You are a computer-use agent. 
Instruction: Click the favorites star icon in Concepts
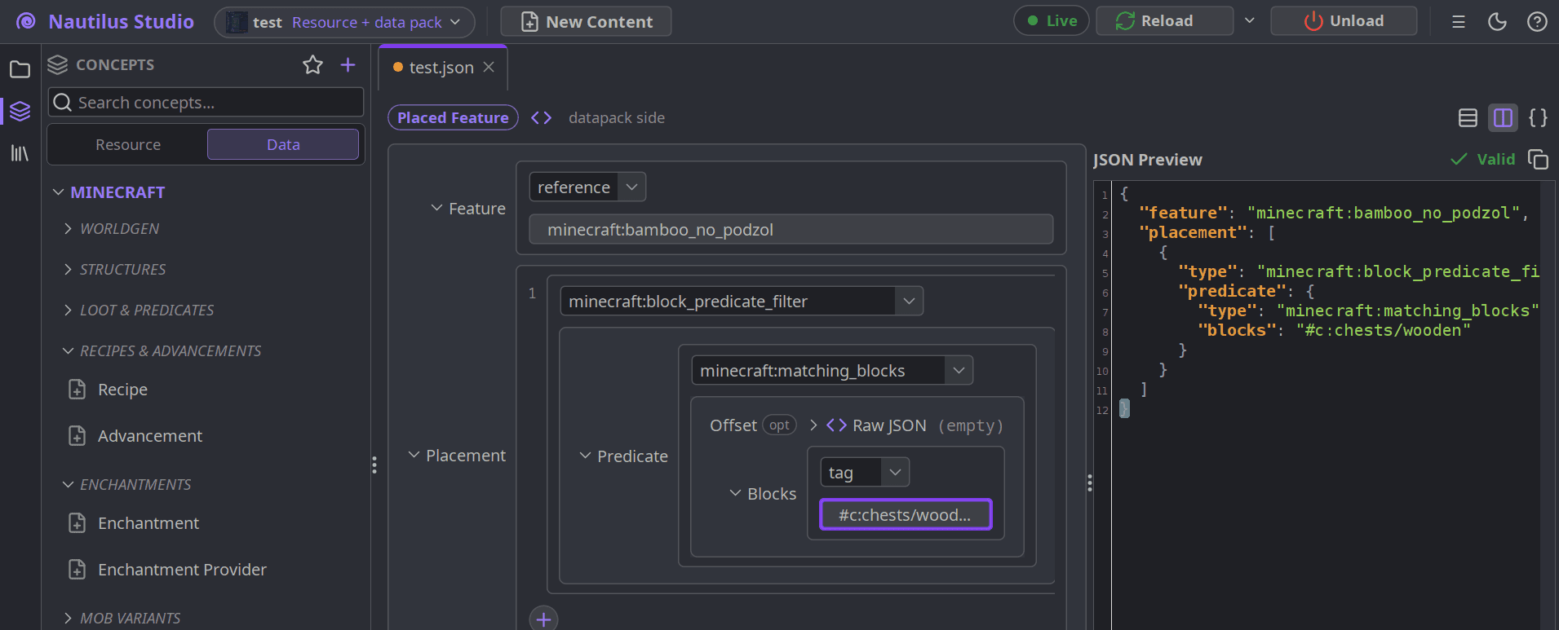click(312, 65)
